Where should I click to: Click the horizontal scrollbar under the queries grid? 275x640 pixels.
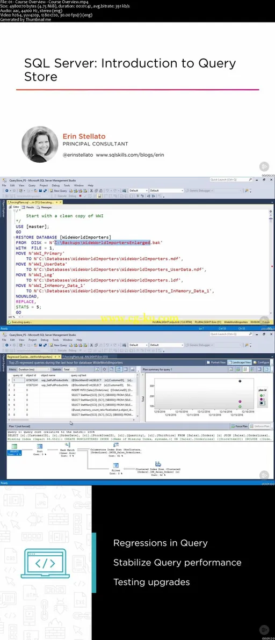(73, 419)
